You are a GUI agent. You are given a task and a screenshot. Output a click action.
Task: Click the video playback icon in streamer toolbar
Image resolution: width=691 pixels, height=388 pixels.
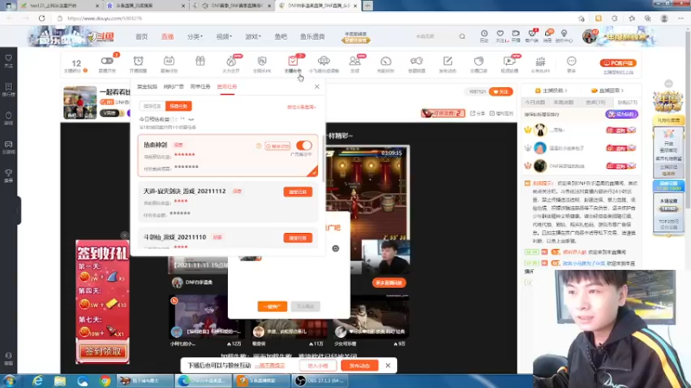pos(510,60)
